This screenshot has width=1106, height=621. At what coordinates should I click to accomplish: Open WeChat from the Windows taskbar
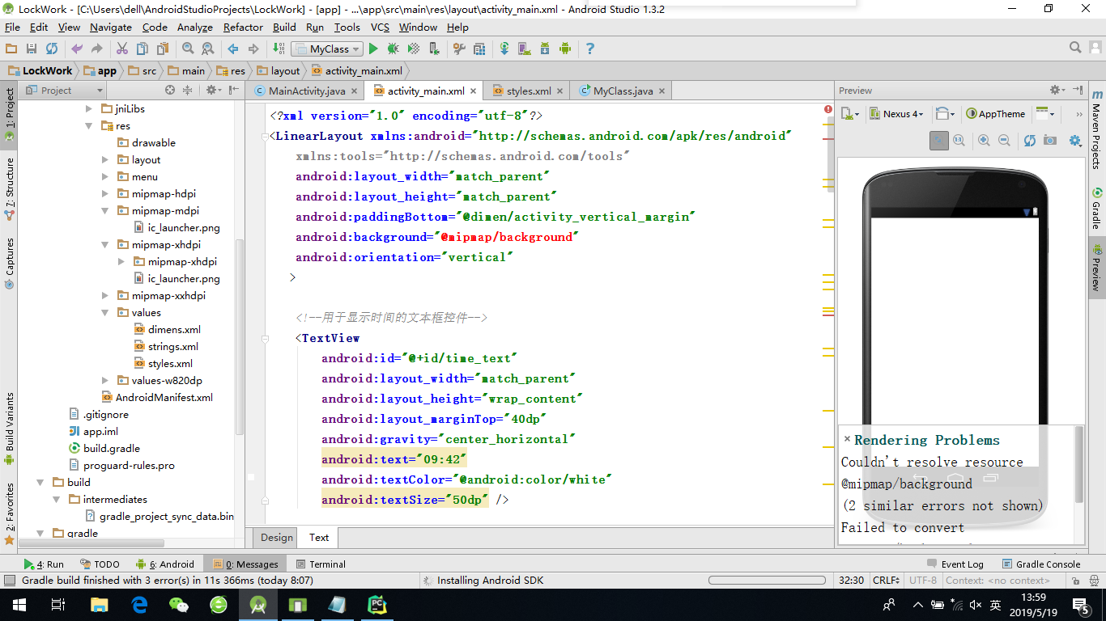point(178,604)
